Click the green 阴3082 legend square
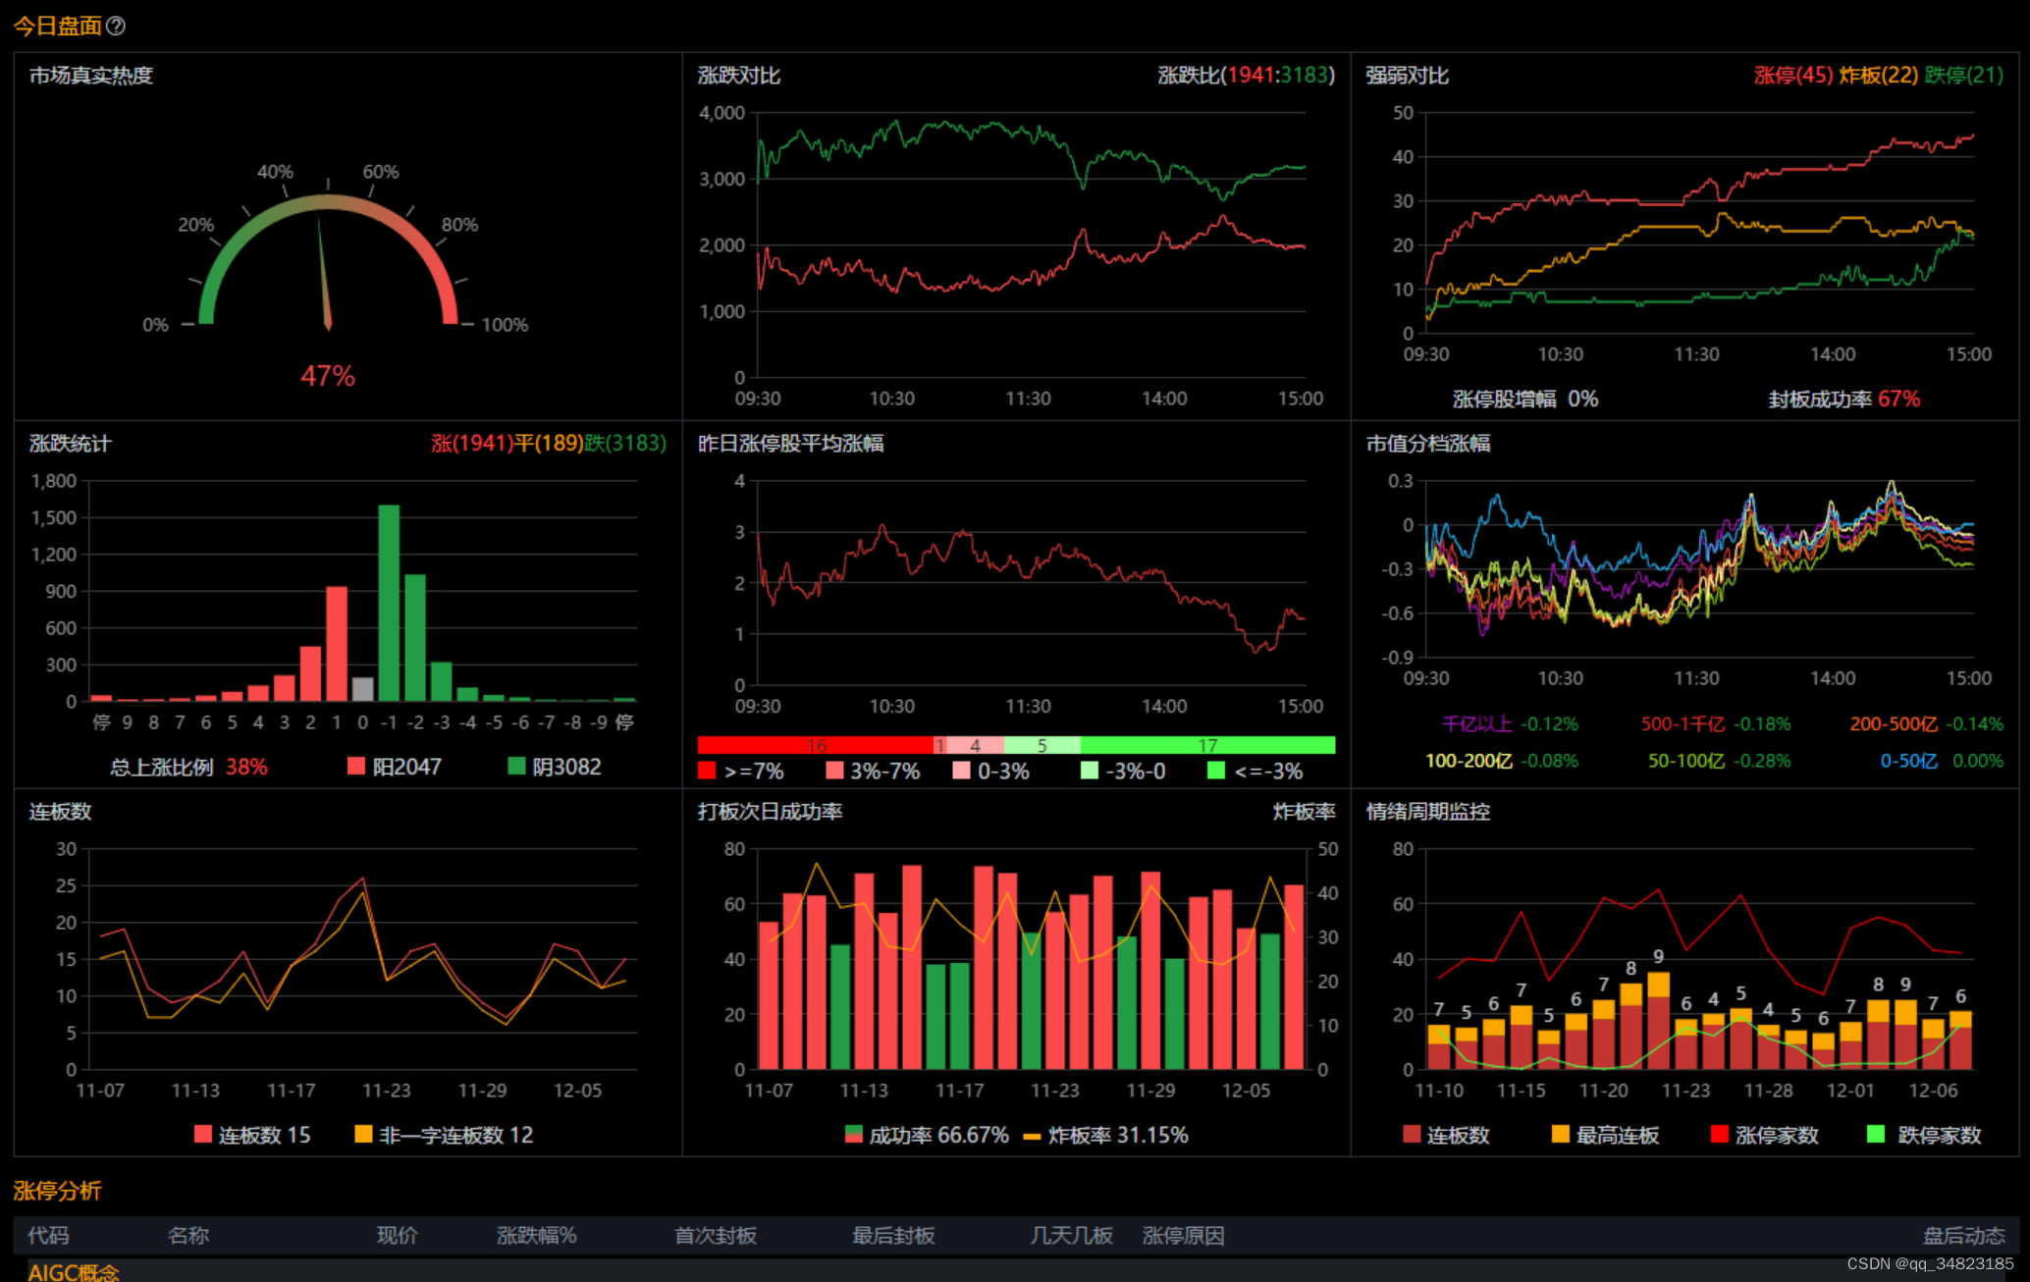 tap(516, 766)
